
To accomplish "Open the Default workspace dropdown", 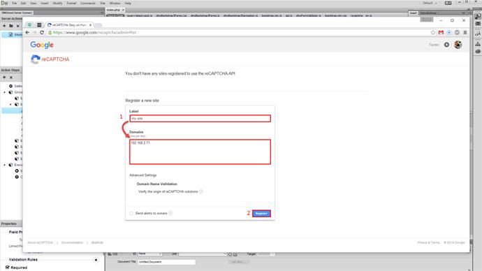I will tap(430, 3).
